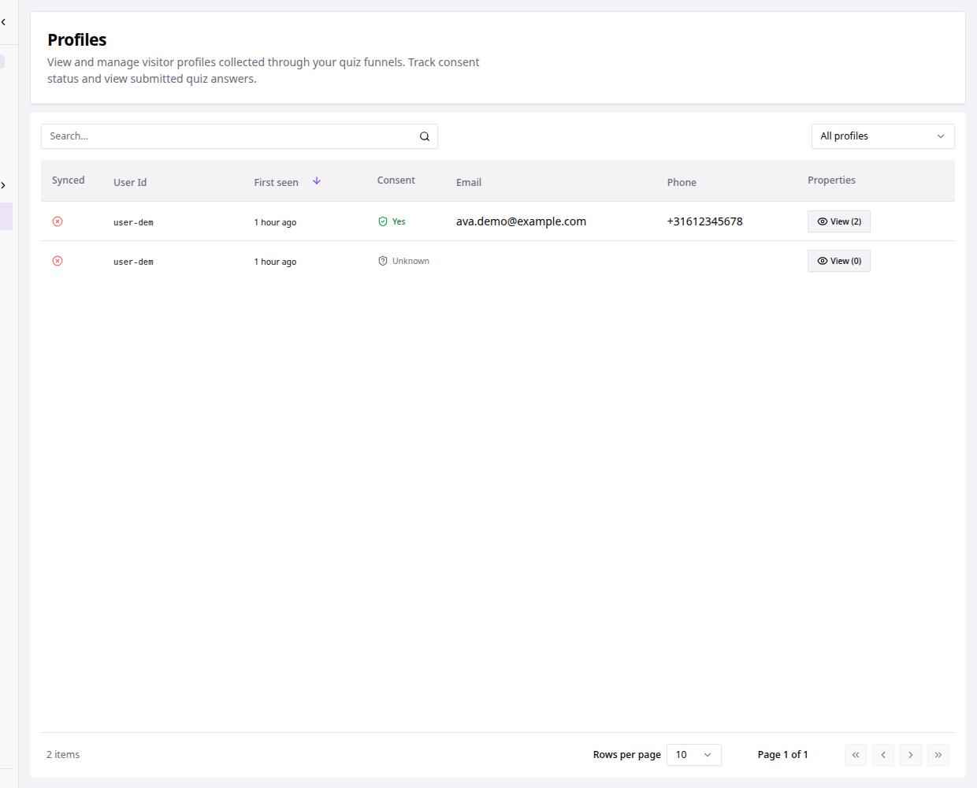
Task: Click '1 hour ago' in the Unknown row
Action: pos(275,262)
